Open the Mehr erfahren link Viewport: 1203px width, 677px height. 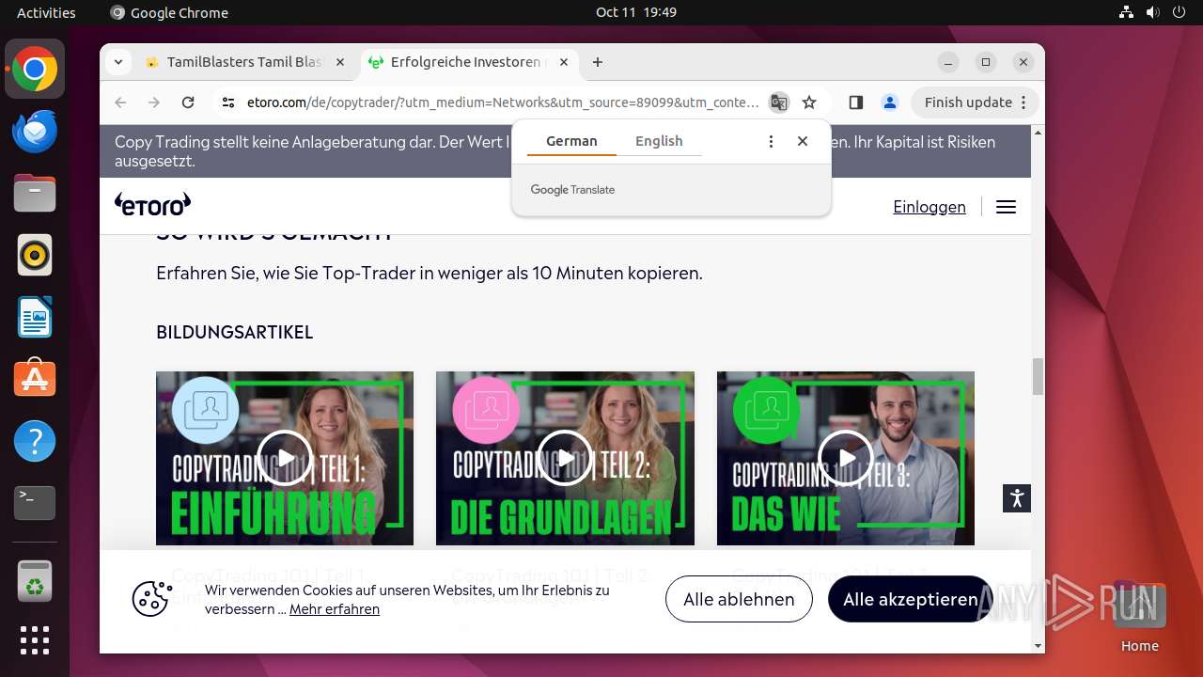coord(335,609)
